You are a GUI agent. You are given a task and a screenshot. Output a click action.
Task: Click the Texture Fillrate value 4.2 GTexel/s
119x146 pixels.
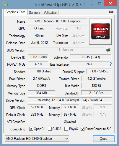tap(97, 79)
